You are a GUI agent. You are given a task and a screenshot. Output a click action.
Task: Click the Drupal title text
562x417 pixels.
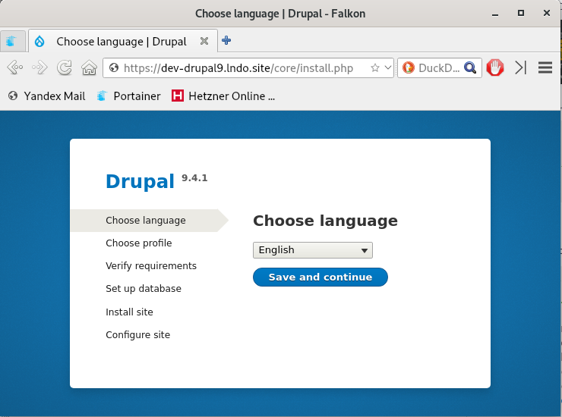click(140, 181)
